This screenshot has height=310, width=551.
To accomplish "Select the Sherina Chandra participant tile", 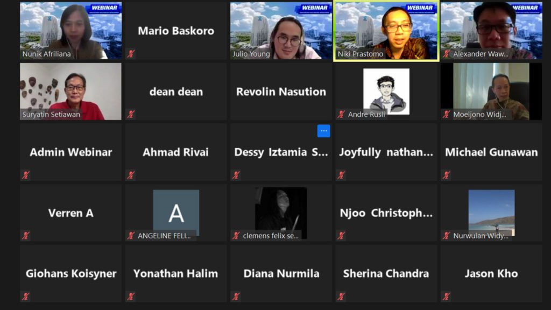I will click(x=386, y=273).
